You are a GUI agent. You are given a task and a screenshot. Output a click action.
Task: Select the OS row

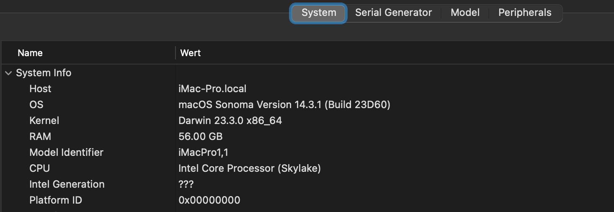click(x=36, y=105)
